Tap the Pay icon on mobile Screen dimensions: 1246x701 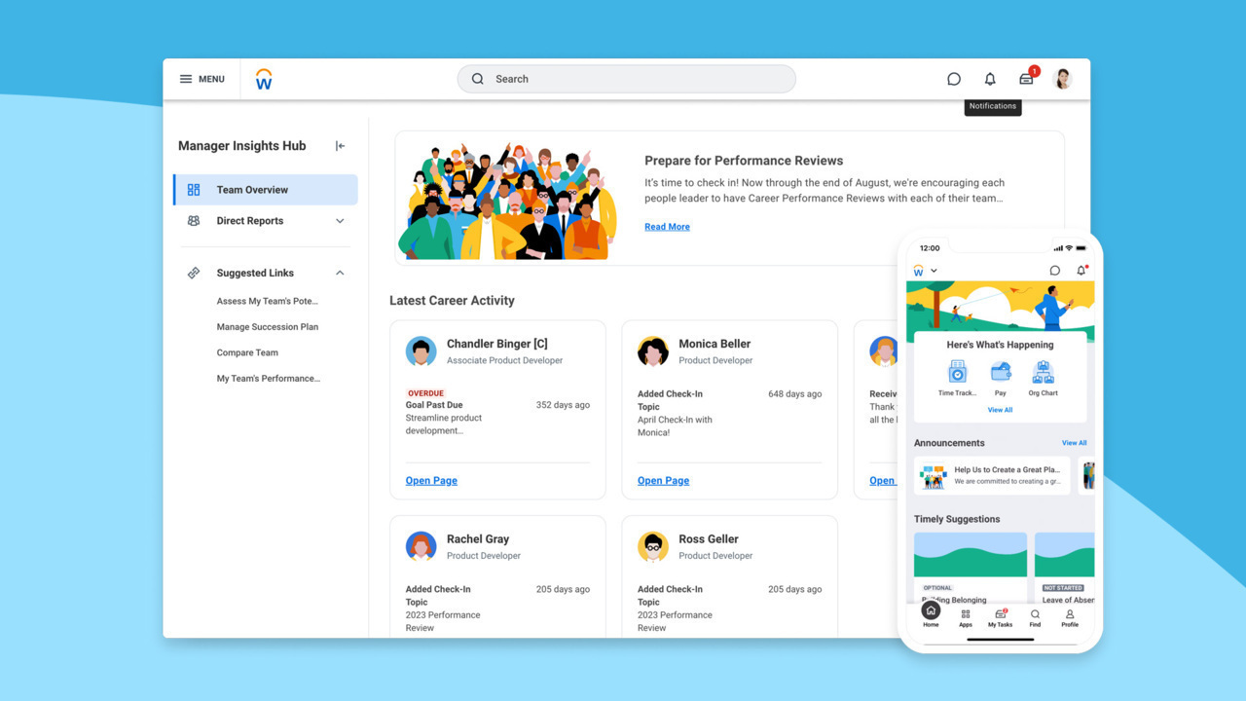[x=1001, y=373]
